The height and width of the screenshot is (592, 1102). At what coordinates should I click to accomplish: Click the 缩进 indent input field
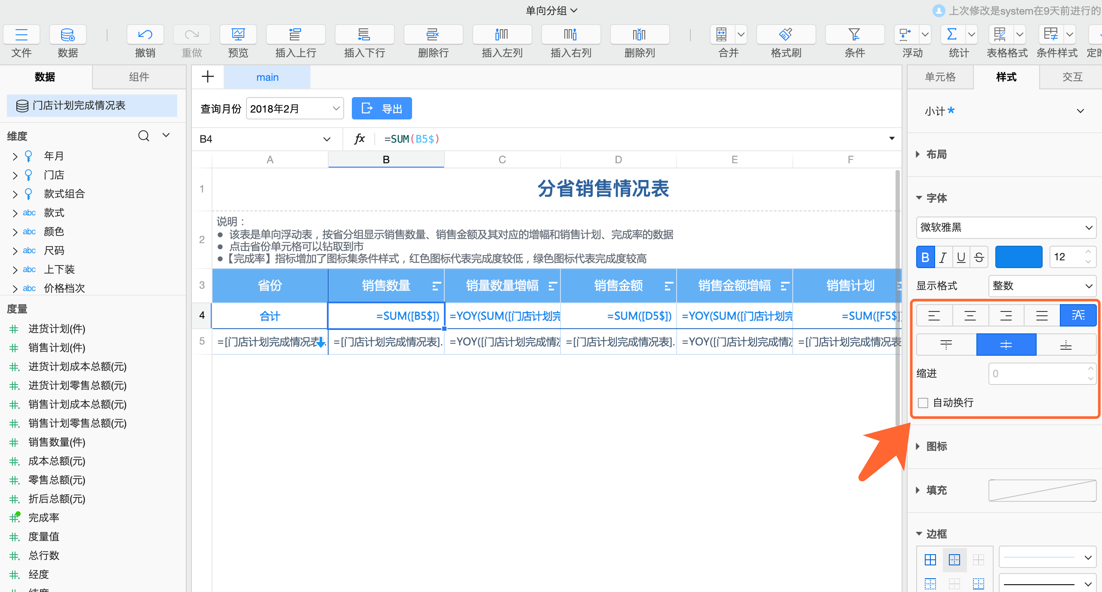tap(1042, 374)
